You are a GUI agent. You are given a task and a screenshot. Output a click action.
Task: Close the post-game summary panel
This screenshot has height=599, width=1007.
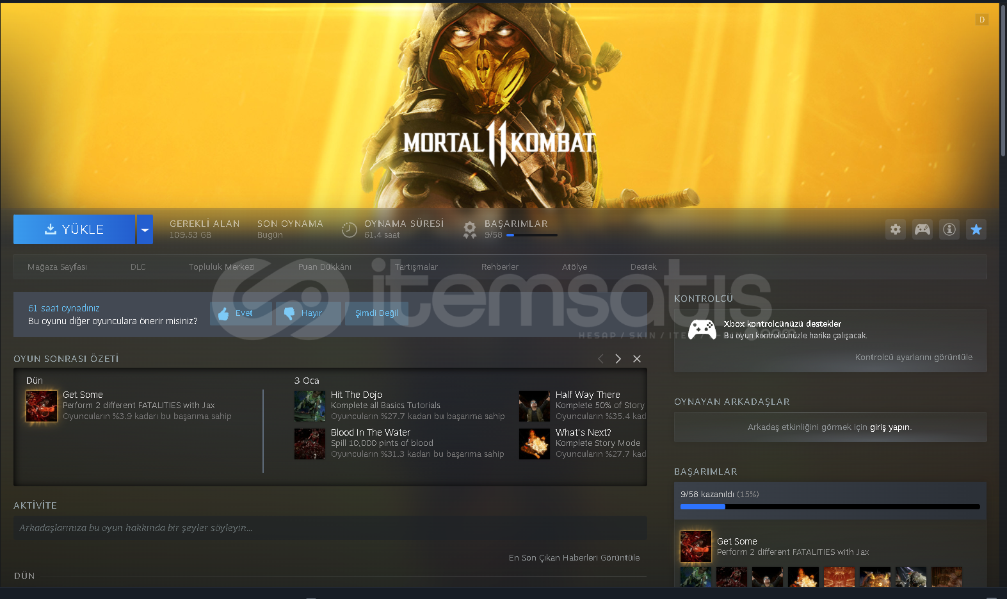click(637, 359)
